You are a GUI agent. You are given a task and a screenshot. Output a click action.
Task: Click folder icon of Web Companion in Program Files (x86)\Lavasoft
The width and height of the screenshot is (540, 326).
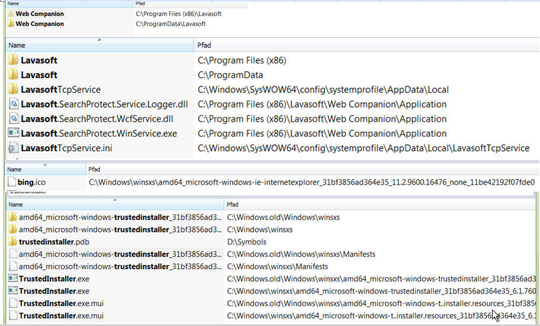pos(11,14)
